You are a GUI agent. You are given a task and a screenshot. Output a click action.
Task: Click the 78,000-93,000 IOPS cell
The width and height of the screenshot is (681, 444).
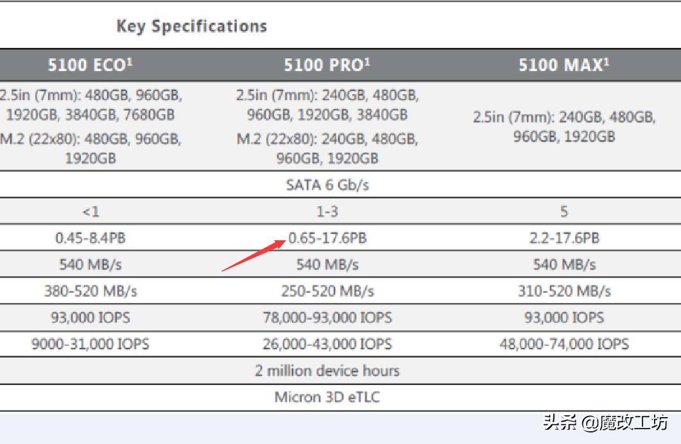327,318
